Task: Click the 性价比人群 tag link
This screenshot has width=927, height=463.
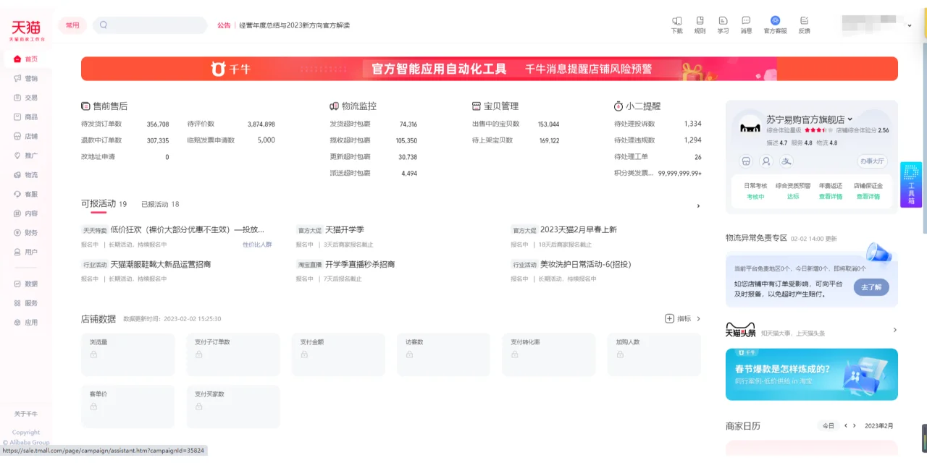Action: (257, 245)
